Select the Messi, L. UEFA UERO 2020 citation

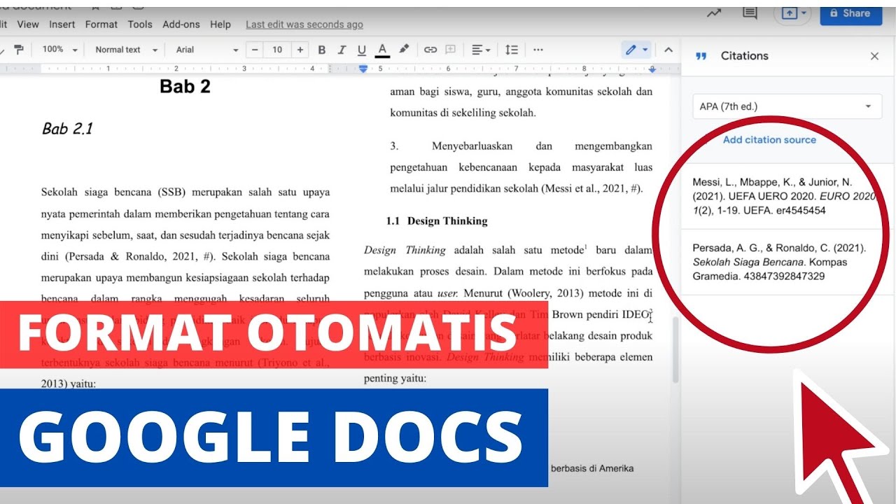(787, 196)
